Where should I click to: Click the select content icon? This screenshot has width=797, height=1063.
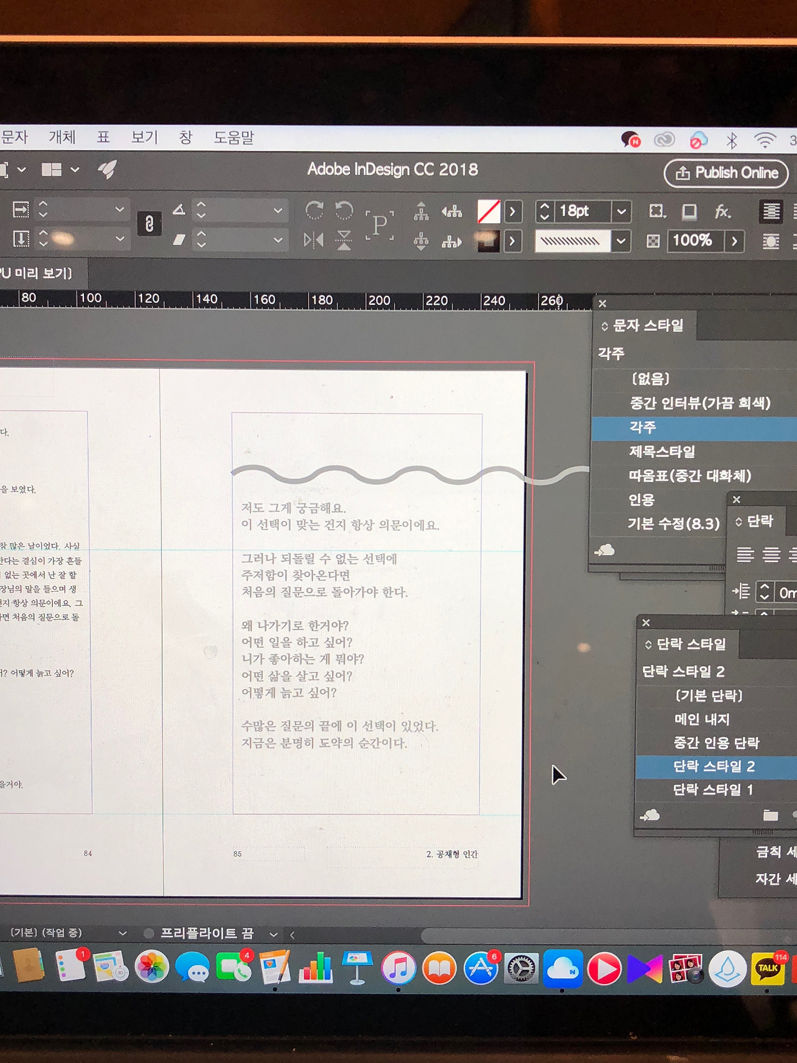(422, 241)
